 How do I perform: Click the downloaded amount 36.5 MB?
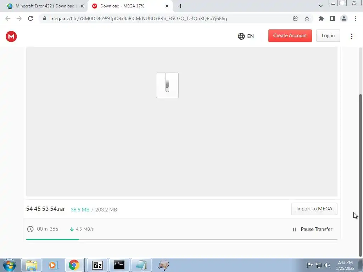(x=80, y=210)
